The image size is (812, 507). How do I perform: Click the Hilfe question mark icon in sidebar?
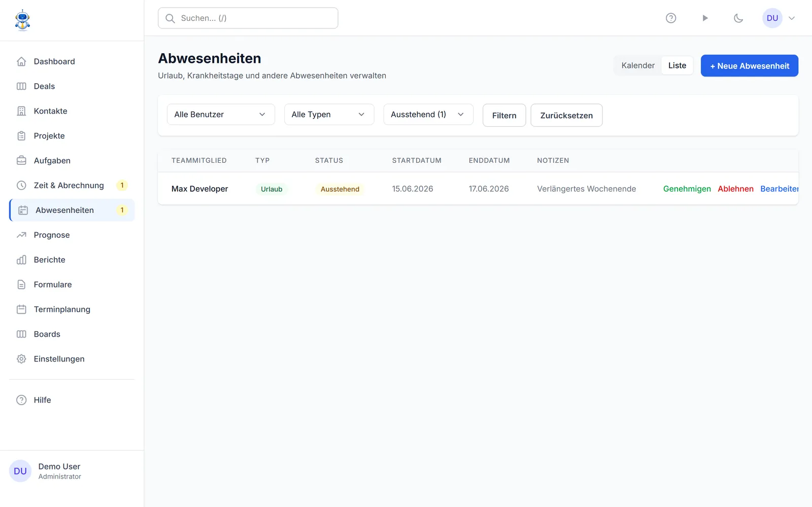[21, 400]
